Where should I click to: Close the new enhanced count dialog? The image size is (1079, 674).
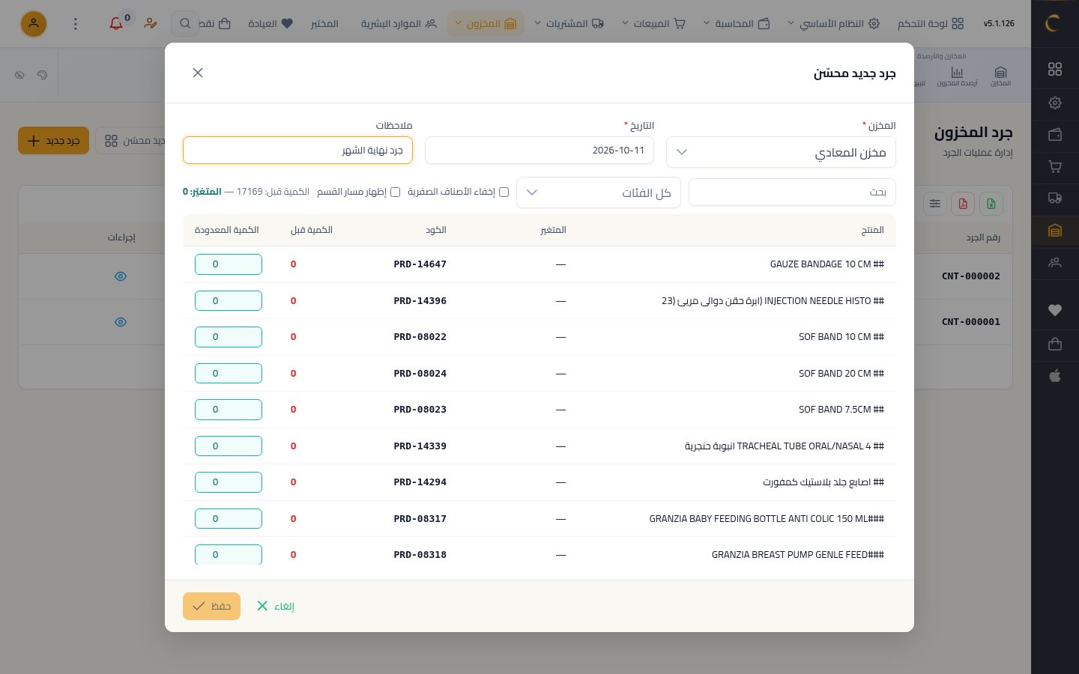(x=198, y=73)
